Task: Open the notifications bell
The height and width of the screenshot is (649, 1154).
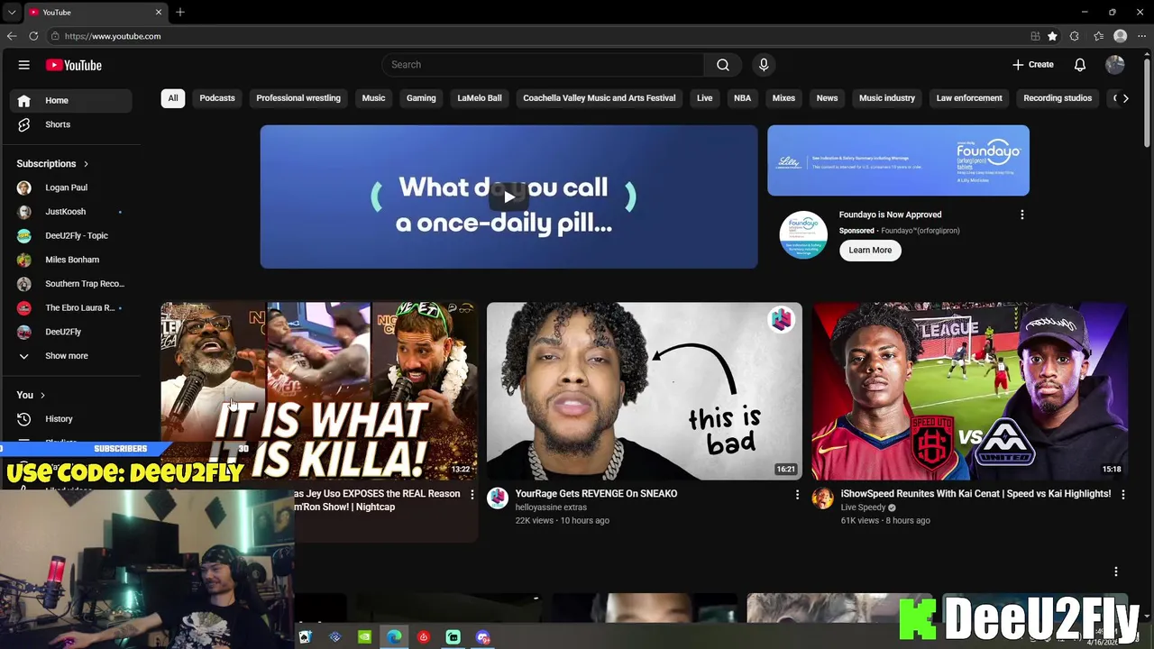Action: [x=1080, y=65]
